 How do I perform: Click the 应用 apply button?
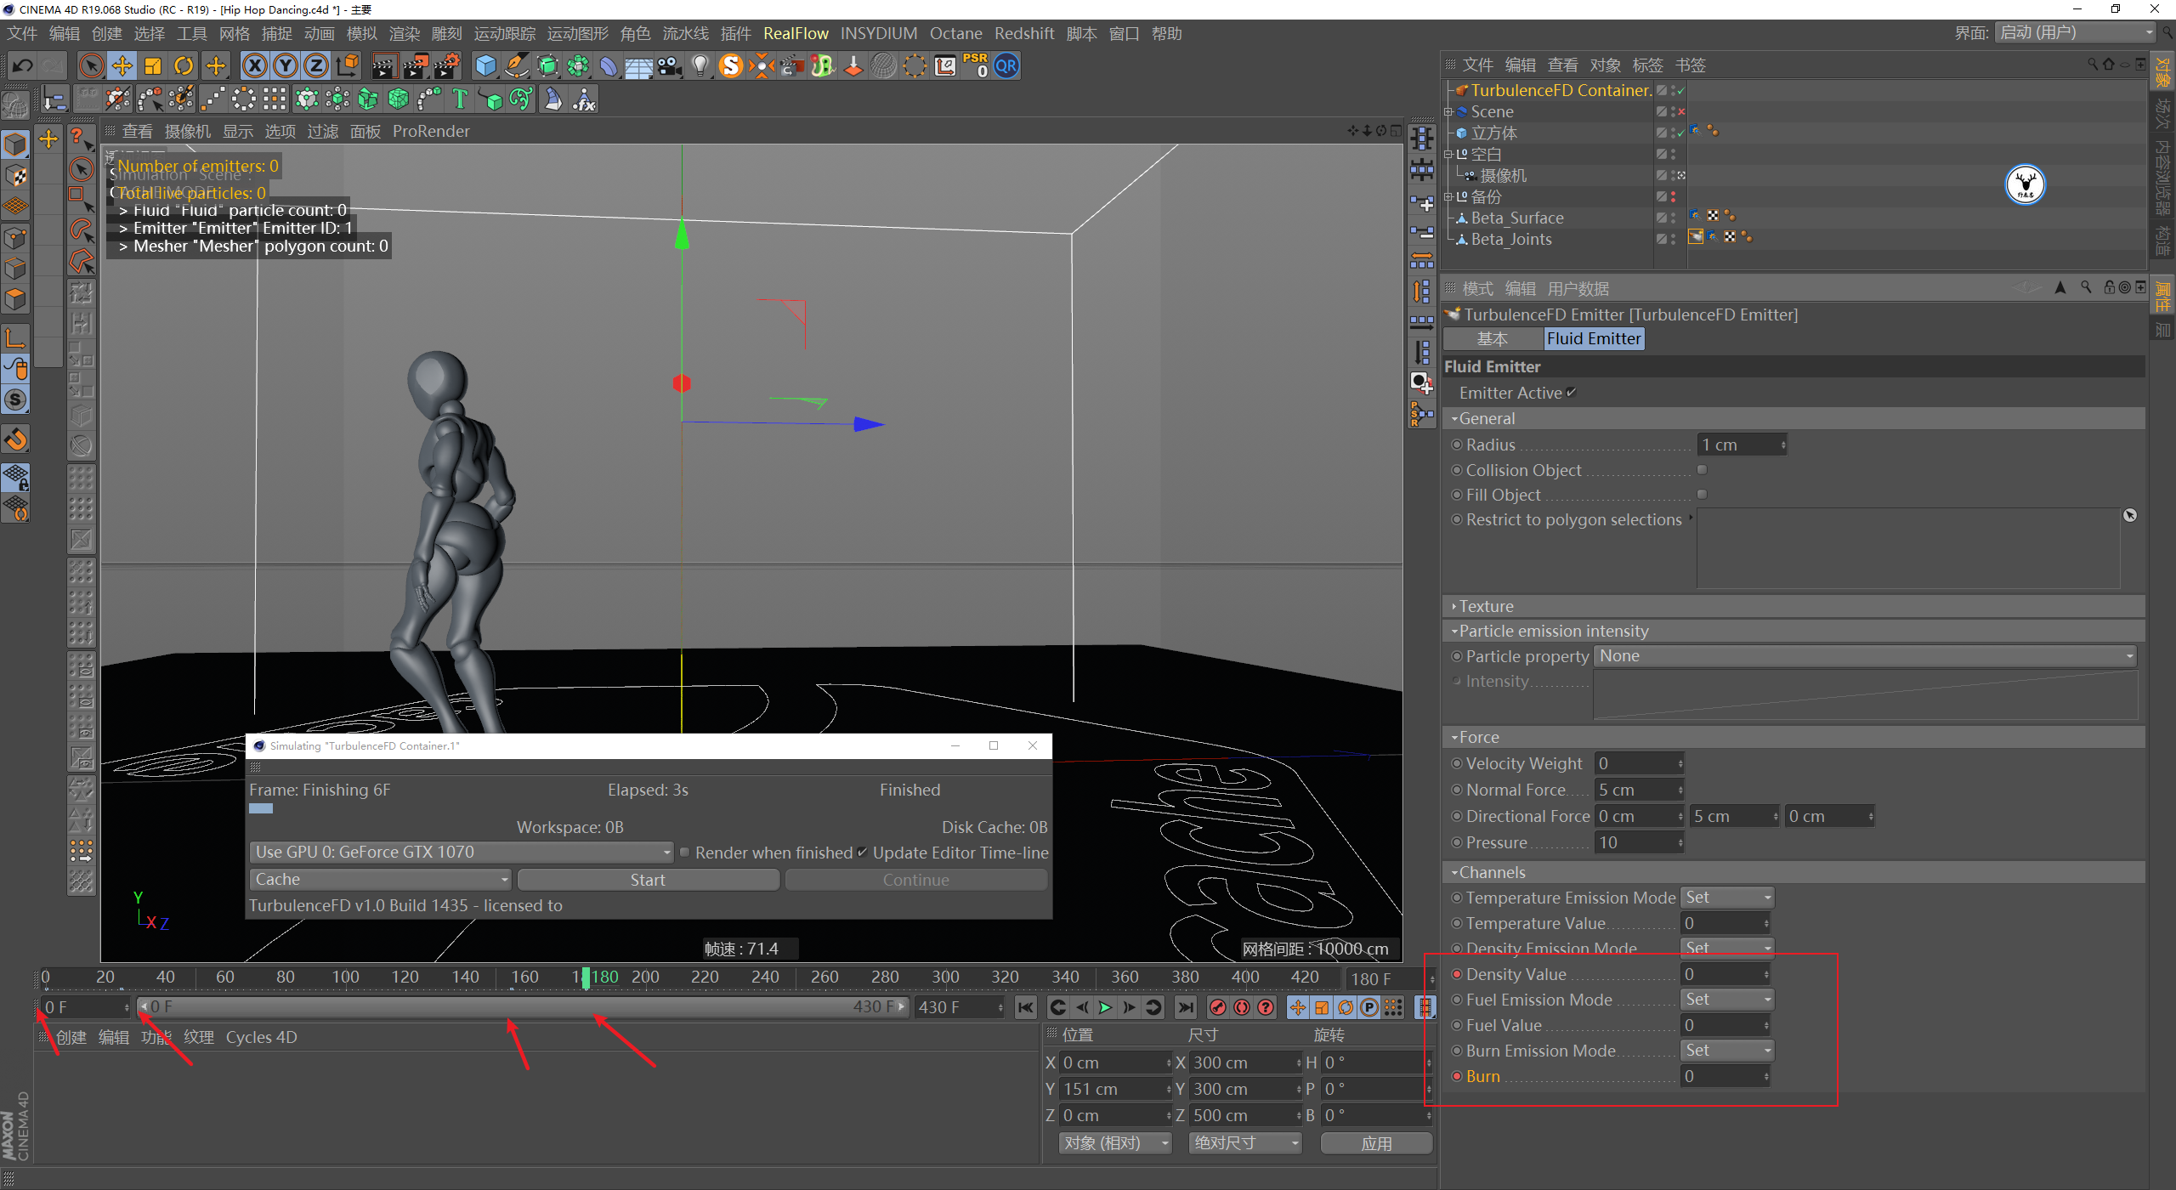(1376, 1143)
